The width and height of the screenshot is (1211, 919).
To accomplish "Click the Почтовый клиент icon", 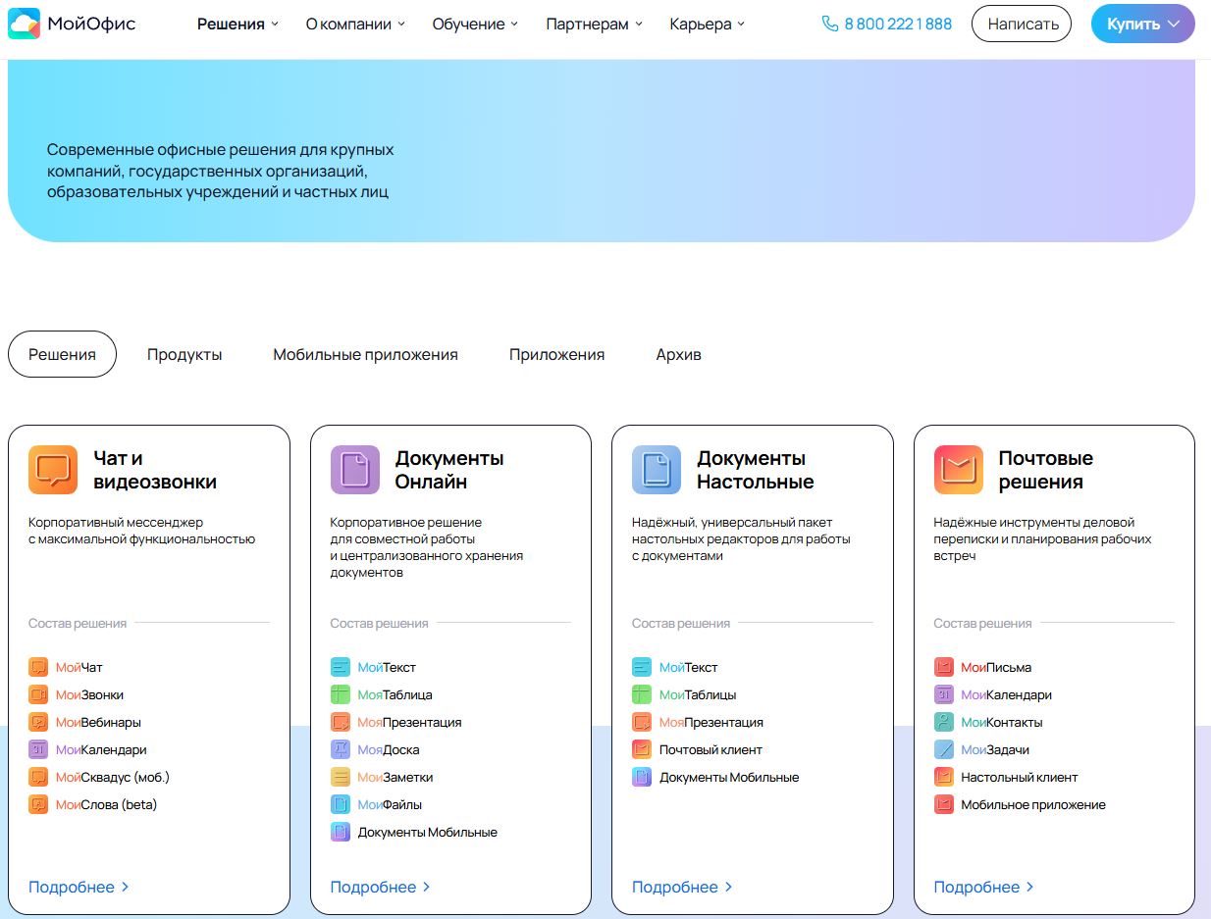I will (x=642, y=749).
